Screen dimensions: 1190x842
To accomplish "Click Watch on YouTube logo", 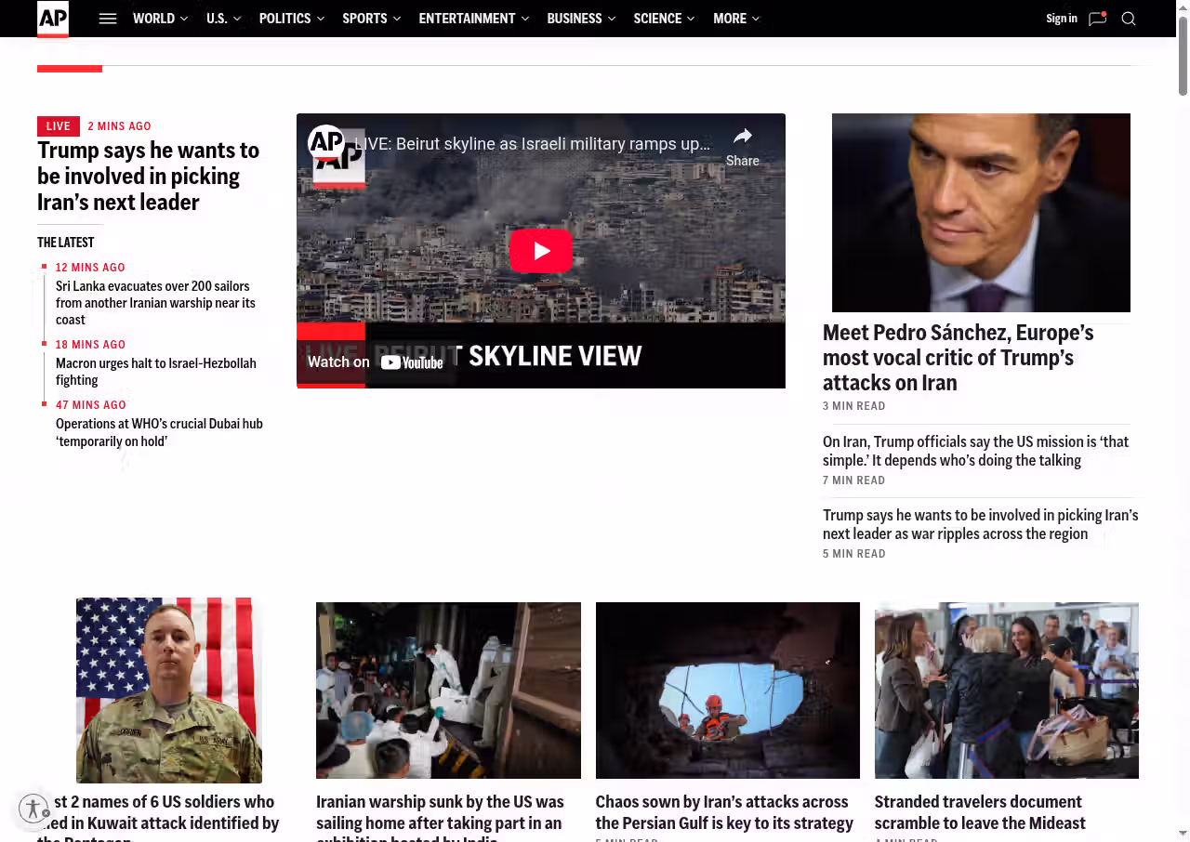I will click(x=411, y=362).
